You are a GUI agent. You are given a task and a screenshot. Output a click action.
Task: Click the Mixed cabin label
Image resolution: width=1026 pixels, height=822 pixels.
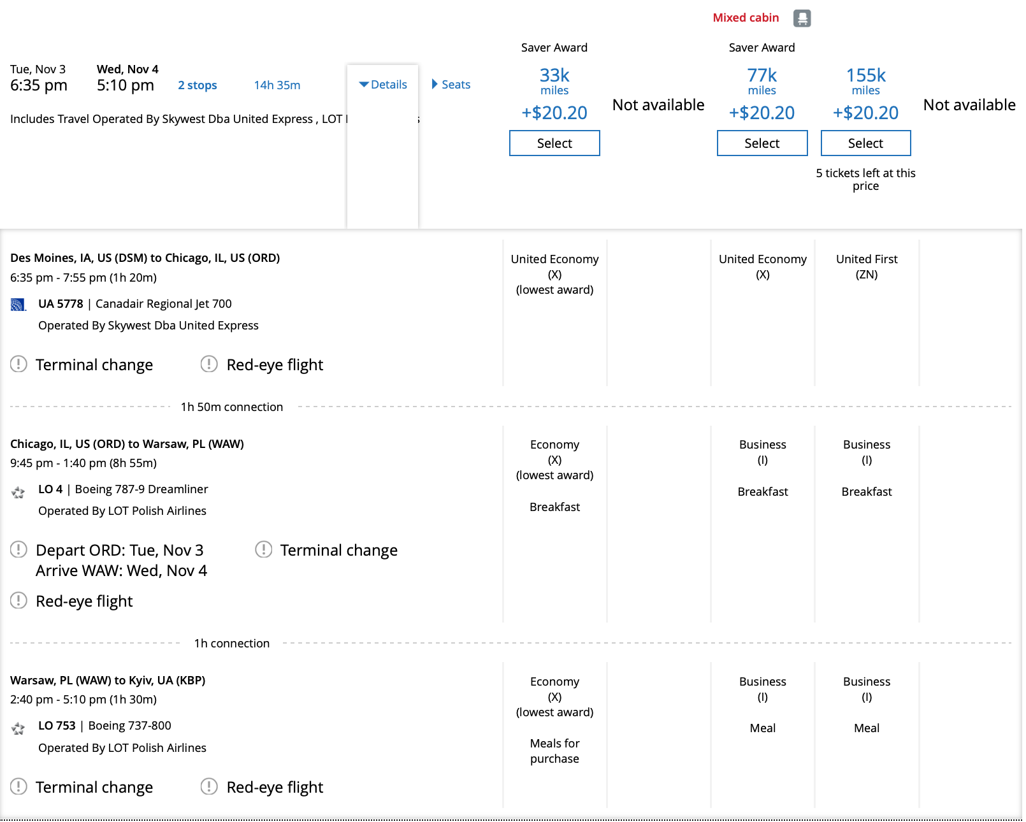point(746,17)
